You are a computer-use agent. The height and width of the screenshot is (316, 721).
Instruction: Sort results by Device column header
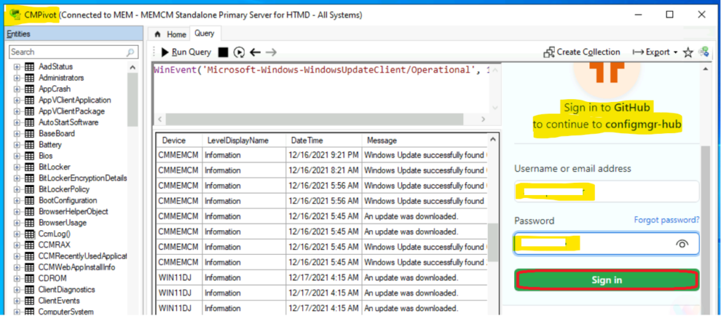point(179,141)
